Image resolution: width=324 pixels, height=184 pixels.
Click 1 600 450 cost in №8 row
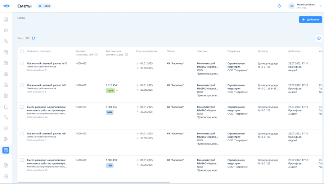point(81,133)
